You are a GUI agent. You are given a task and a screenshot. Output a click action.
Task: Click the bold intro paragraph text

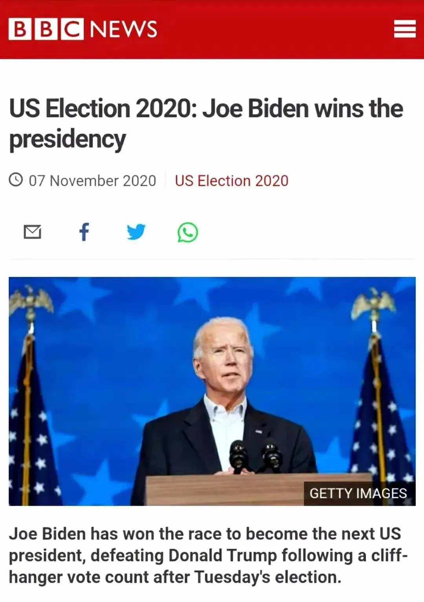pos(208,556)
